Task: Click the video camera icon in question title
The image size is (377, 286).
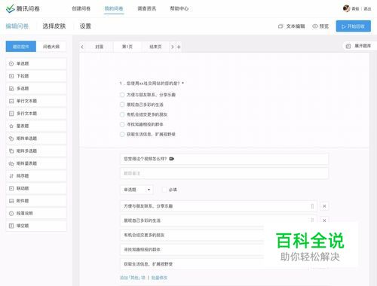Action: click(x=172, y=159)
